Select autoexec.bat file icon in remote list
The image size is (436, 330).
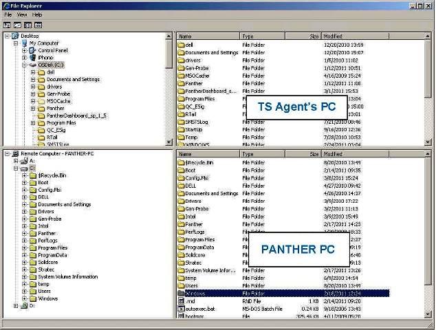(x=181, y=309)
